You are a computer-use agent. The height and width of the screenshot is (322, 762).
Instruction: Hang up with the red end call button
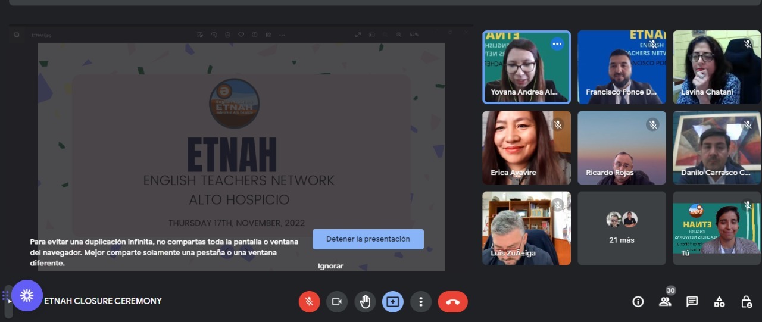pyautogui.click(x=452, y=302)
